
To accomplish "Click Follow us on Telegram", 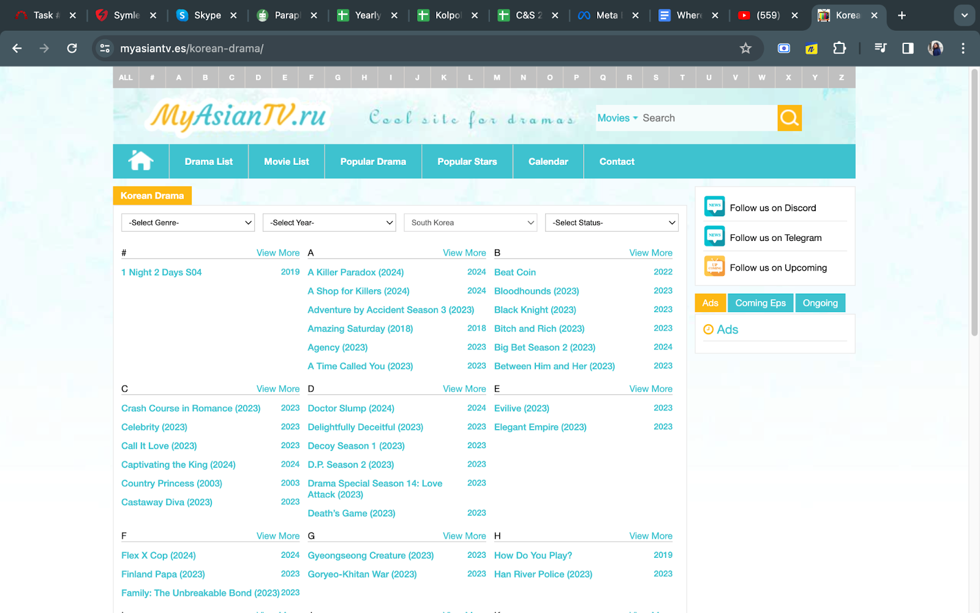I will tap(775, 238).
